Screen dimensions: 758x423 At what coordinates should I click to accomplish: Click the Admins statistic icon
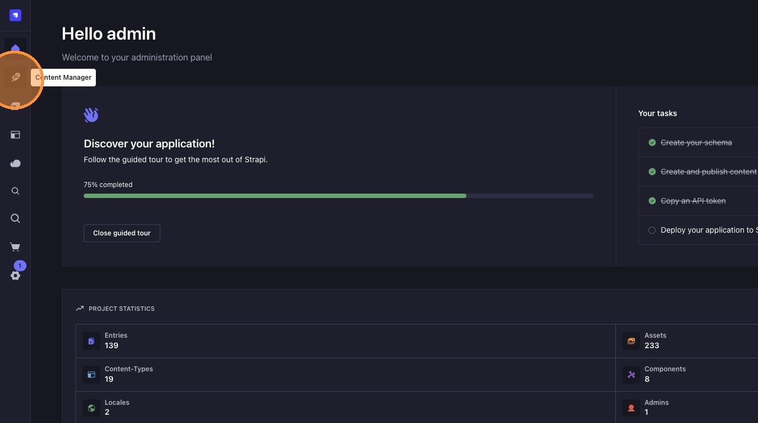tap(631, 408)
